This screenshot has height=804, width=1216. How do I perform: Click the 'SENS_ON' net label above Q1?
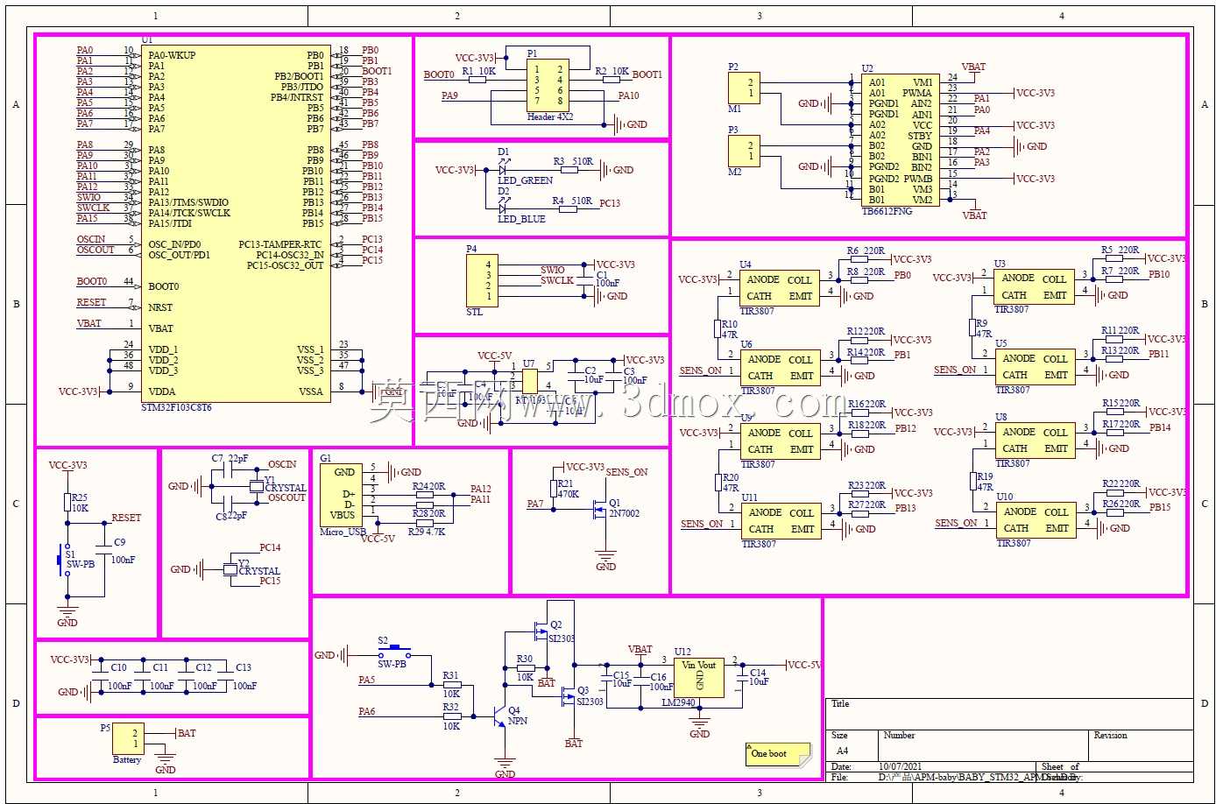click(626, 472)
